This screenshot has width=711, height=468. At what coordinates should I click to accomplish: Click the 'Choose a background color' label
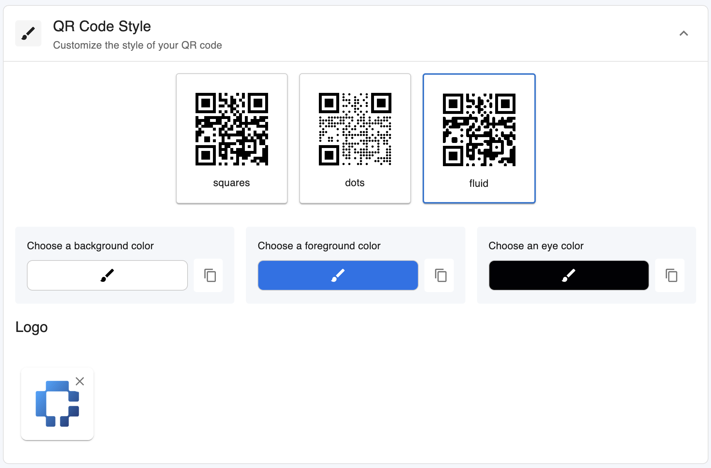[x=90, y=246]
